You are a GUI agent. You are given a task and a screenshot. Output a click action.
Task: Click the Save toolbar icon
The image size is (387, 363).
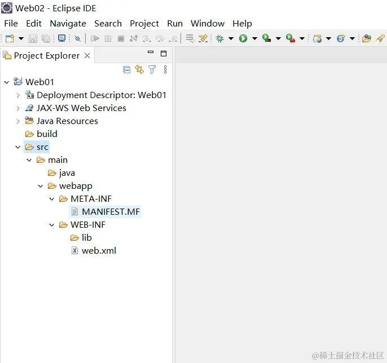click(x=33, y=38)
